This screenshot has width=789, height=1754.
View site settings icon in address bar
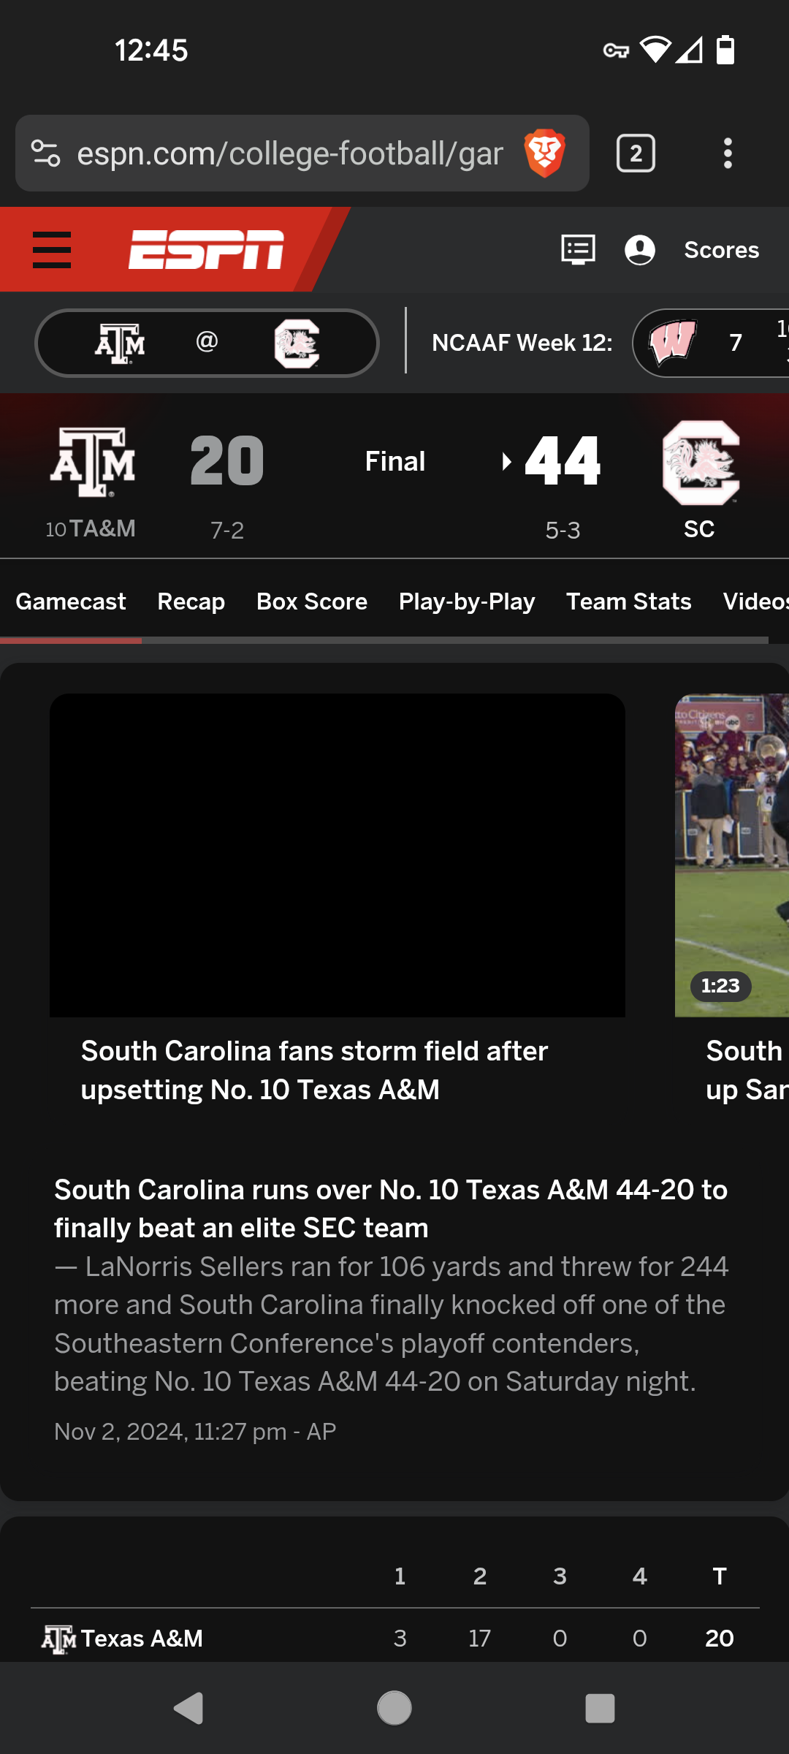tap(45, 153)
